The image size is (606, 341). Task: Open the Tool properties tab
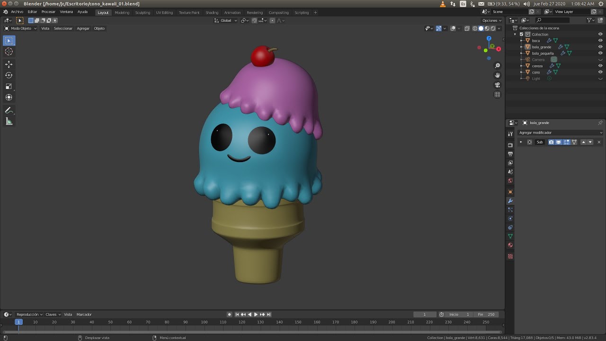coord(510,134)
